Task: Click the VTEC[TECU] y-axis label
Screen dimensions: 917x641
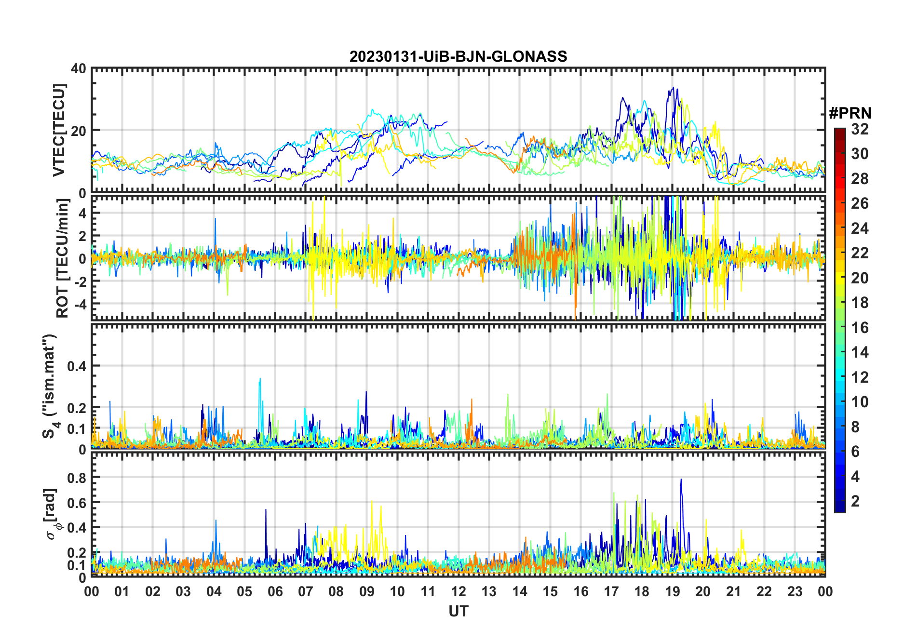Action: (x=59, y=130)
